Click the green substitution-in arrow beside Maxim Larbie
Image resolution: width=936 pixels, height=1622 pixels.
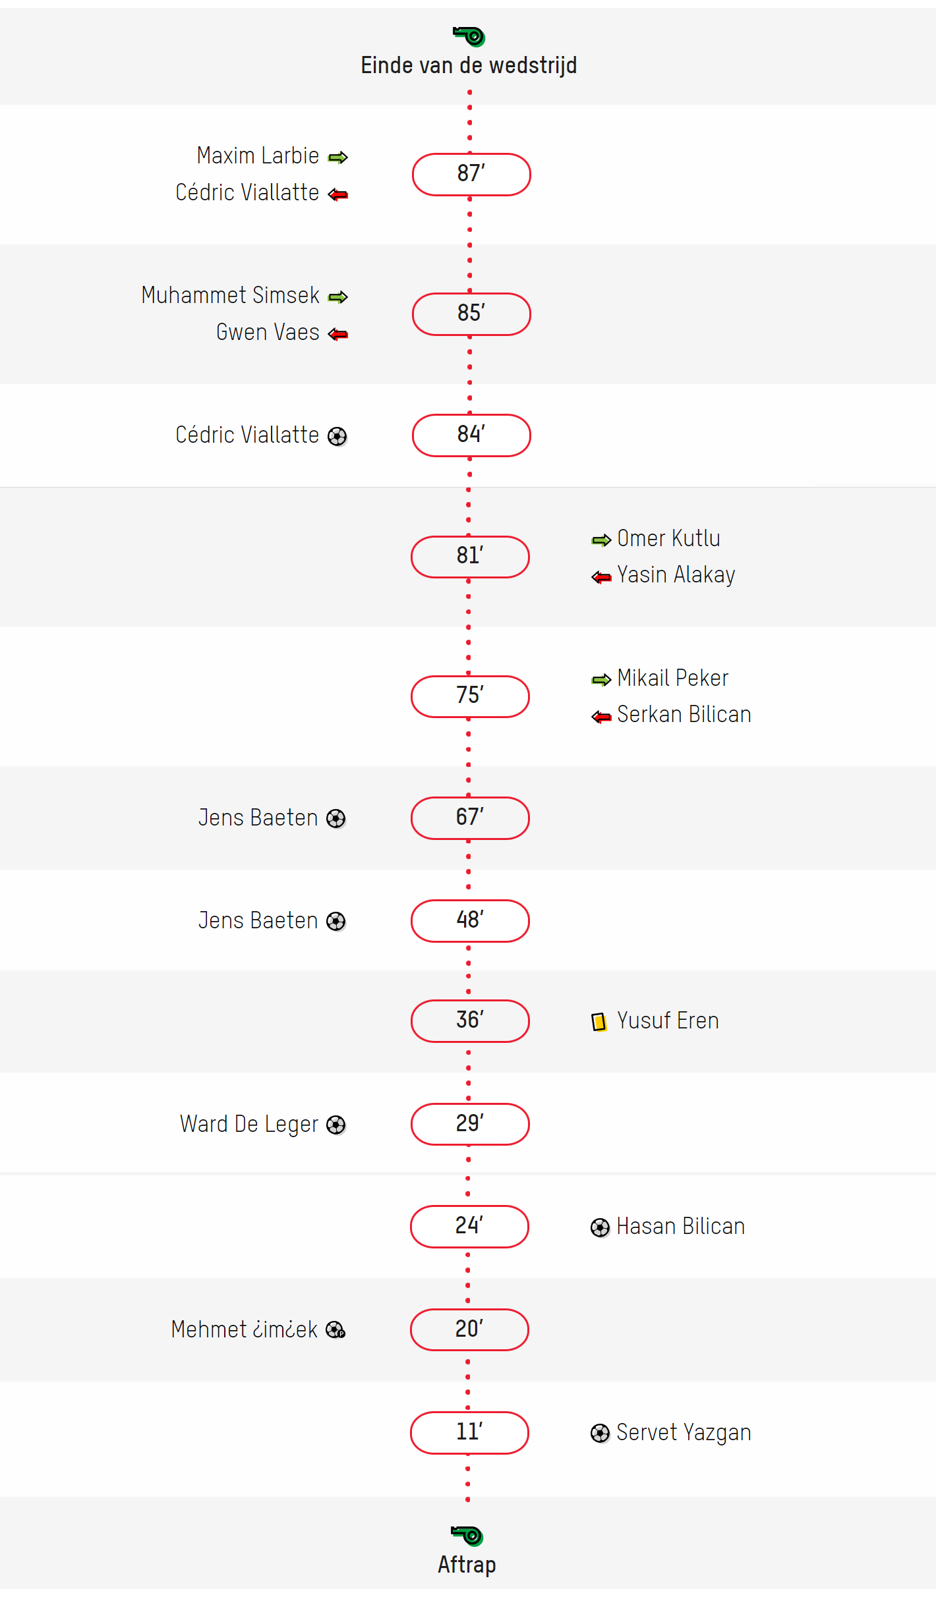[x=338, y=157]
